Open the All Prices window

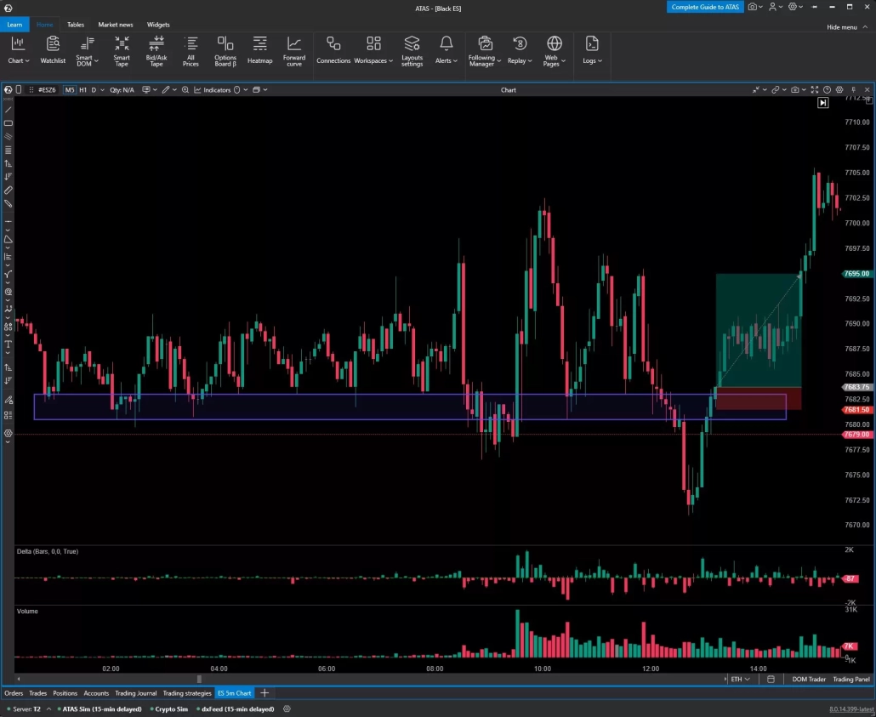click(x=191, y=51)
